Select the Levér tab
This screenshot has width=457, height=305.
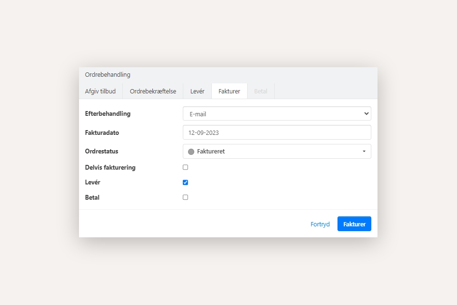tap(197, 91)
